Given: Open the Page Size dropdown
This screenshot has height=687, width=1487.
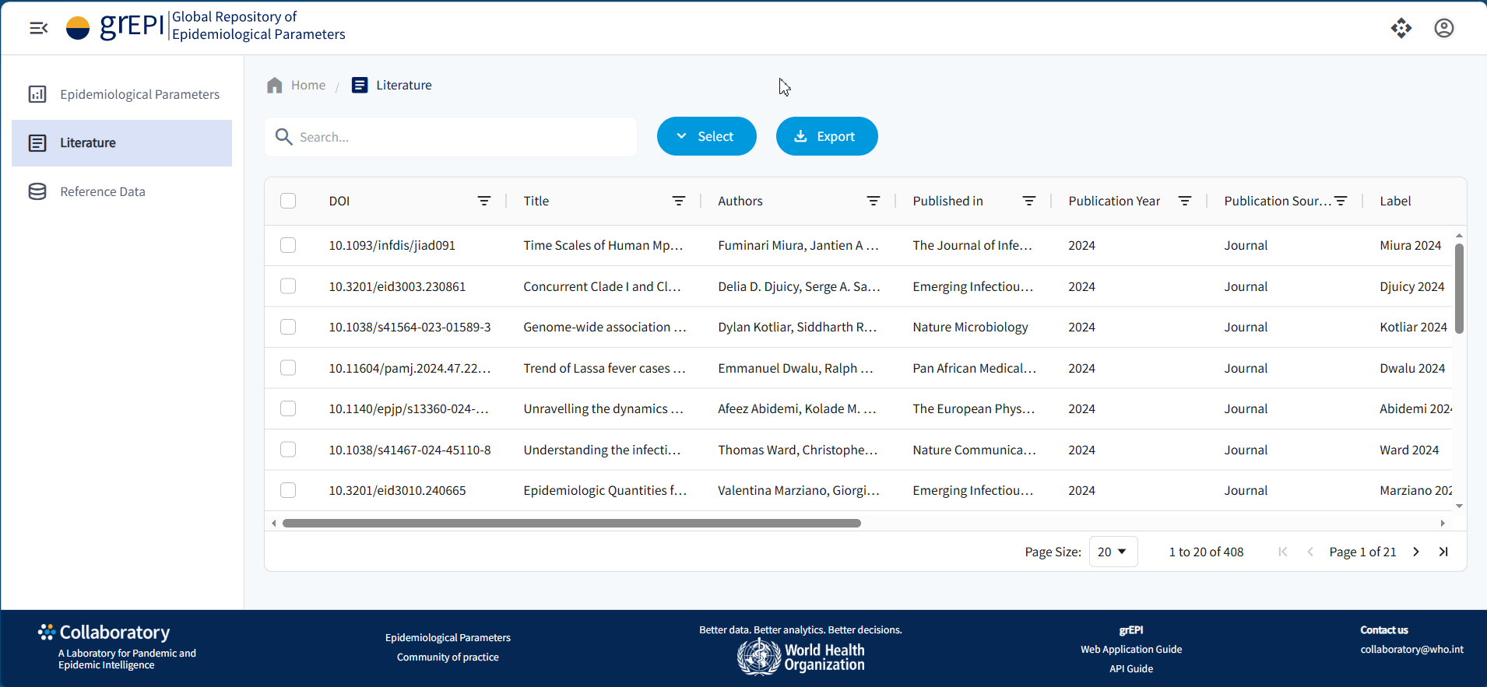Looking at the screenshot, I should (1113, 552).
